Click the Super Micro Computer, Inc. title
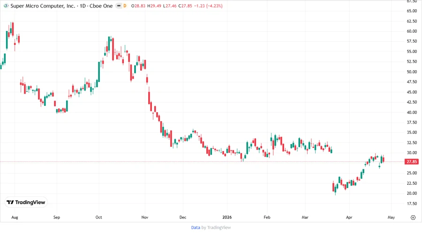 pos(43,6)
